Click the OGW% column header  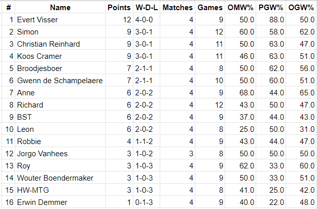coord(301,8)
